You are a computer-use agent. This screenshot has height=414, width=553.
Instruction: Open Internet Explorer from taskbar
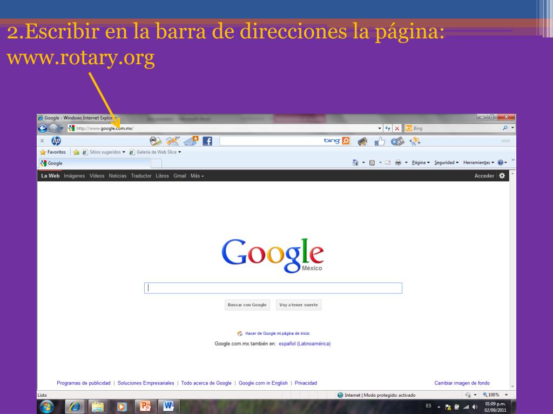[x=74, y=407]
